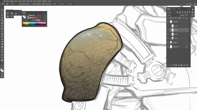The image size is (197, 110).
Task: Click the Home icon in options bar
Action: click(3, 4)
